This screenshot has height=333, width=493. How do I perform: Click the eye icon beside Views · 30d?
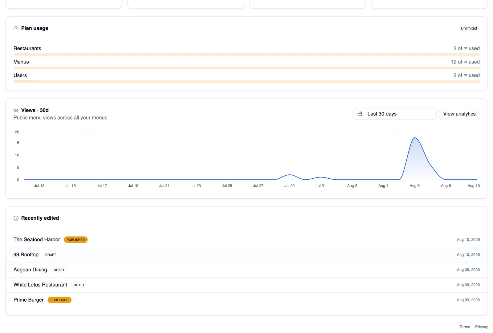[x=16, y=110]
